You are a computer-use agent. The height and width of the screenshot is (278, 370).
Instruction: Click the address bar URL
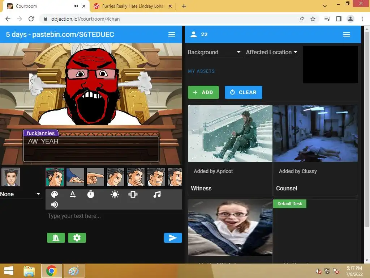point(85,19)
